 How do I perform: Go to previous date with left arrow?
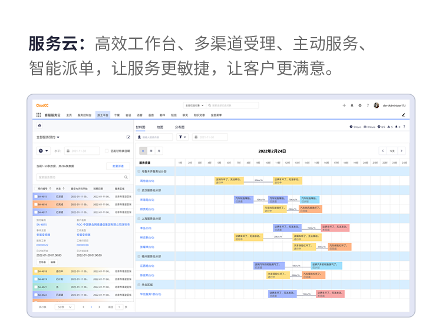pos(382,151)
